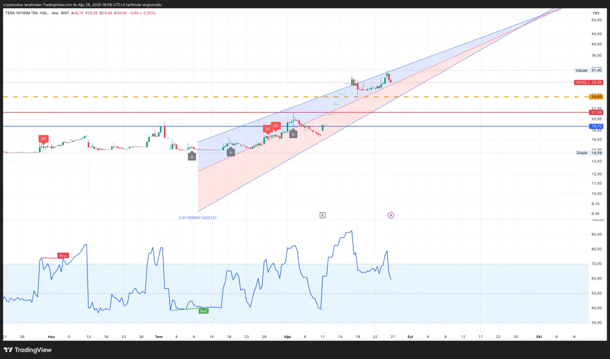Click the Düşük 14,59 low price label

point(589,153)
